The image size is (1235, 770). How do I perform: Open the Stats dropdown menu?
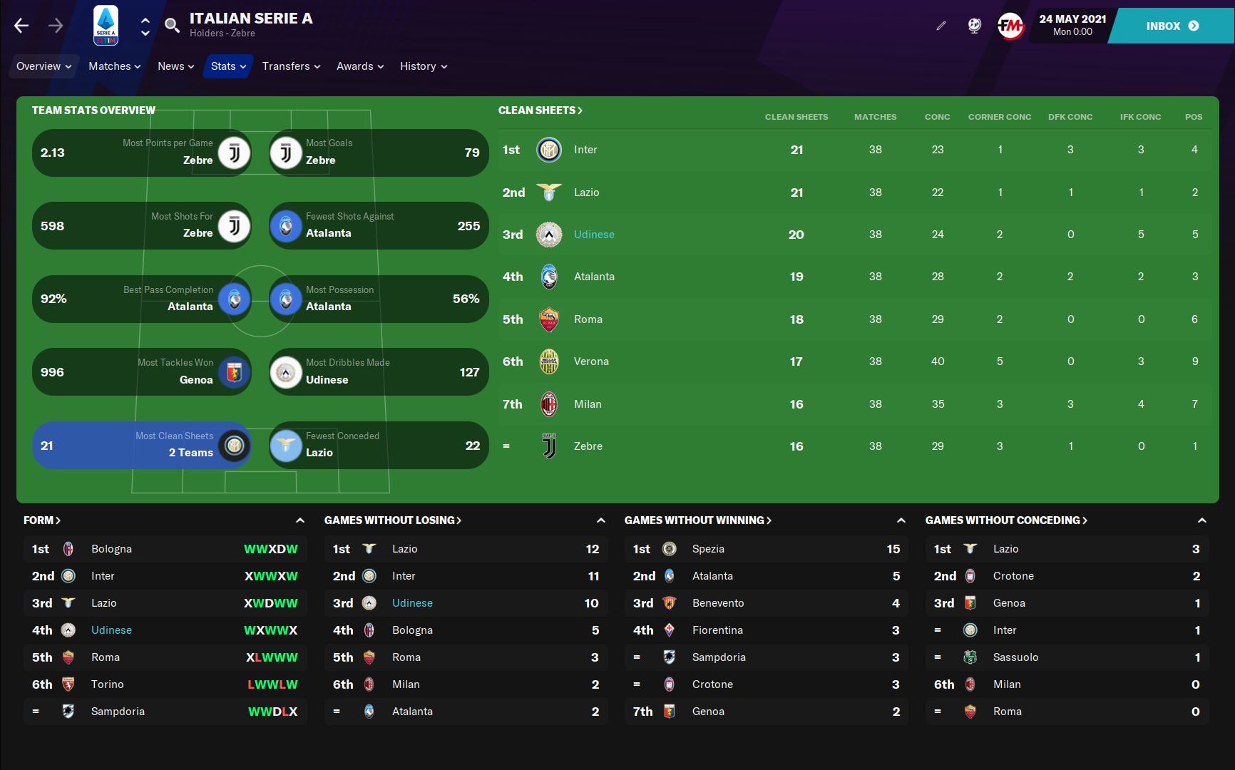229,66
